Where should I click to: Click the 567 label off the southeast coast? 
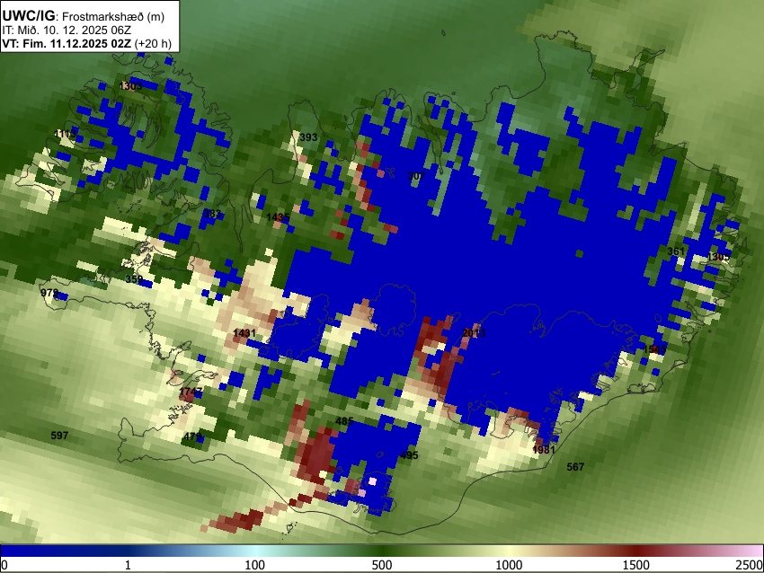[575, 466]
